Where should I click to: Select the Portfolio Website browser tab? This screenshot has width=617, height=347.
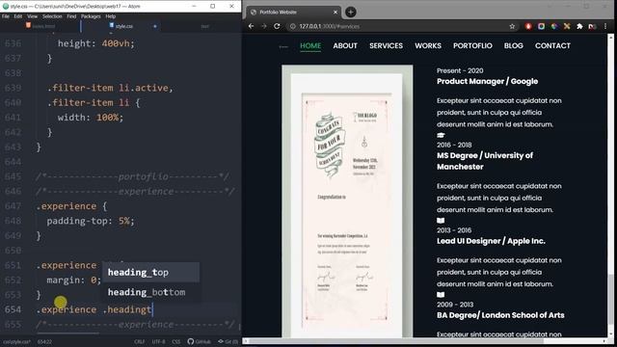293,13
